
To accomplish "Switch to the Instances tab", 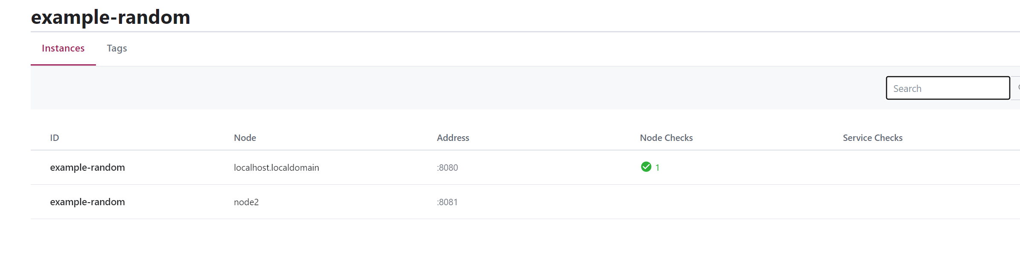I will click(63, 49).
